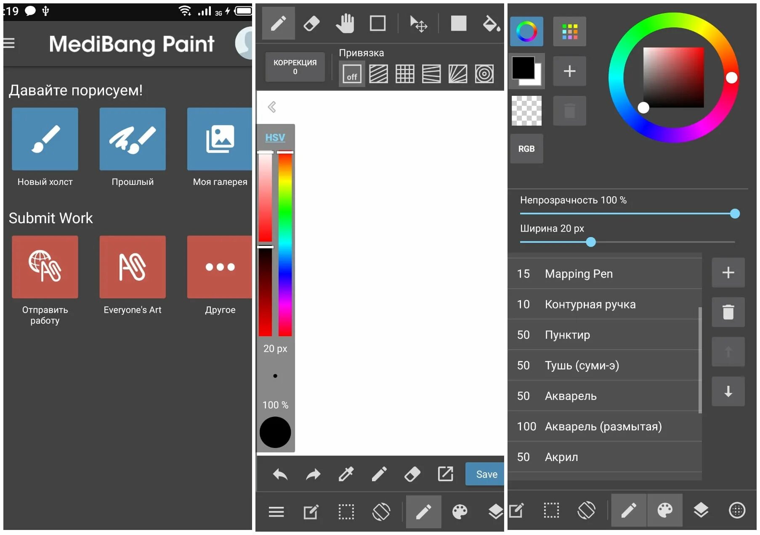Choose the Акварель brush
Viewport: 760px width, 535px height.
pyautogui.click(x=605, y=396)
